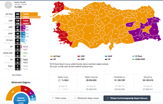This screenshot has width=163, height=104.
Task: Click the HDP purple legend marker
Action: 79,59
